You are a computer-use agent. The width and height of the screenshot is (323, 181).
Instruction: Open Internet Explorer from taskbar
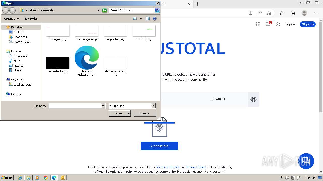(x=20, y=178)
